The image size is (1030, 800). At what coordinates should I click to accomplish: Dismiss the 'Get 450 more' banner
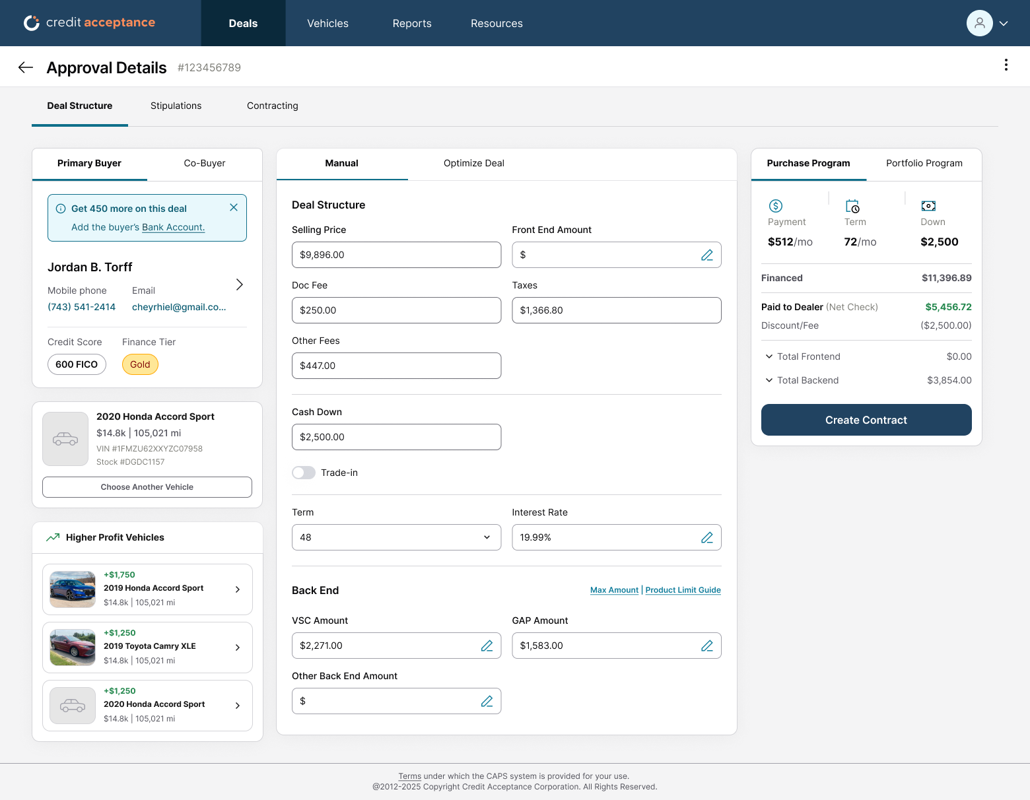[x=234, y=207]
